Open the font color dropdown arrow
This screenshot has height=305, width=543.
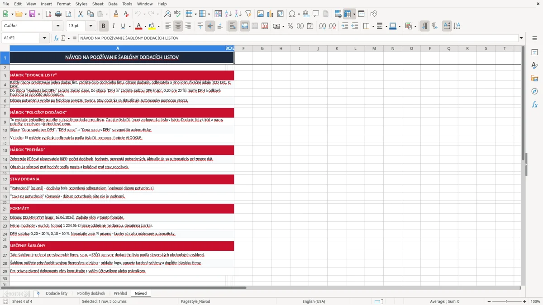pos(145,26)
